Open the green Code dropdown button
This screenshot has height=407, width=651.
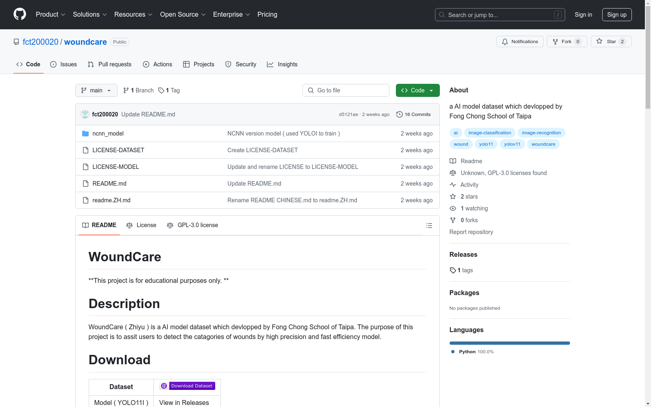pos(417,90)
